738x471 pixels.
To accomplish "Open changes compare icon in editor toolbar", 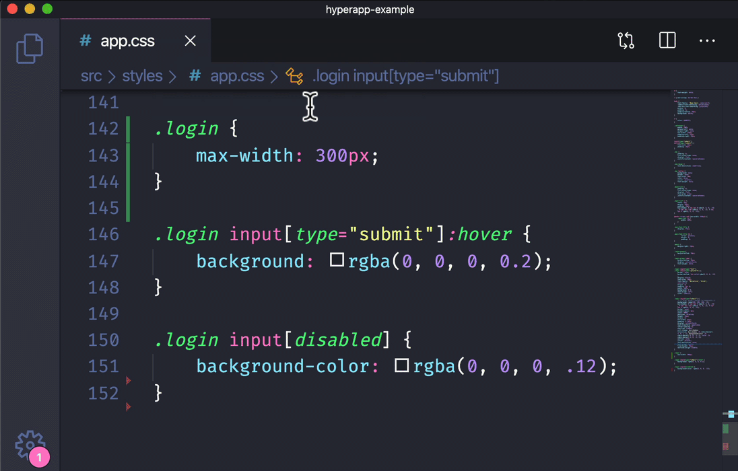I will click(x=626, y=40).
